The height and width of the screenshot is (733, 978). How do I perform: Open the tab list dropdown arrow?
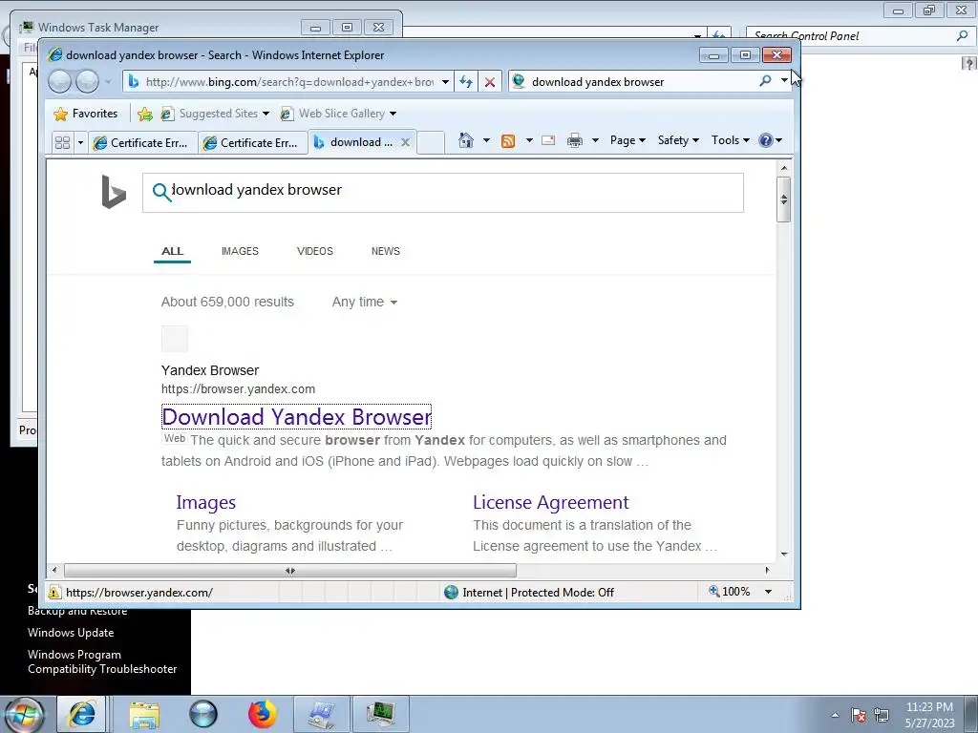(80, 143)
